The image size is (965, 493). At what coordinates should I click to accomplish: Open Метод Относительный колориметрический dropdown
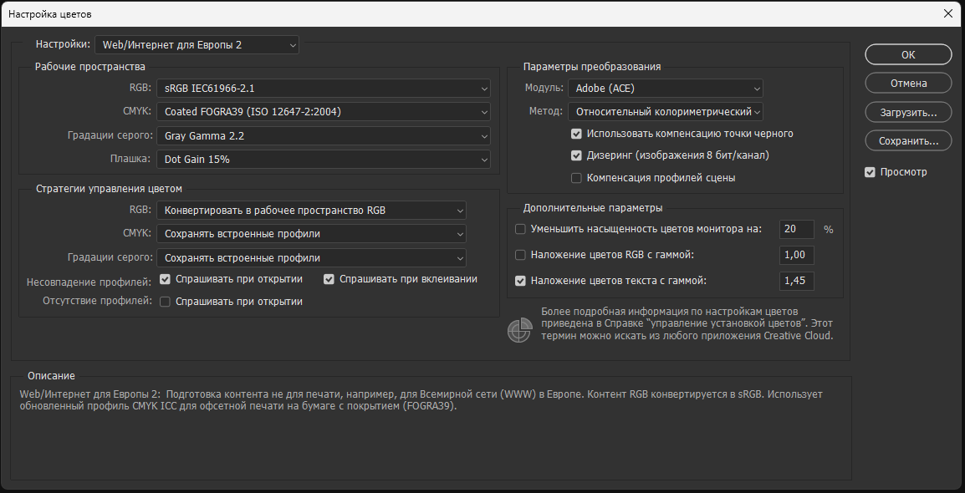[666, 112]
